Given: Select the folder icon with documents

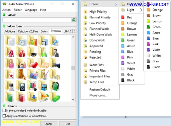Looking at the screenshot, I should tap(10, 41).
